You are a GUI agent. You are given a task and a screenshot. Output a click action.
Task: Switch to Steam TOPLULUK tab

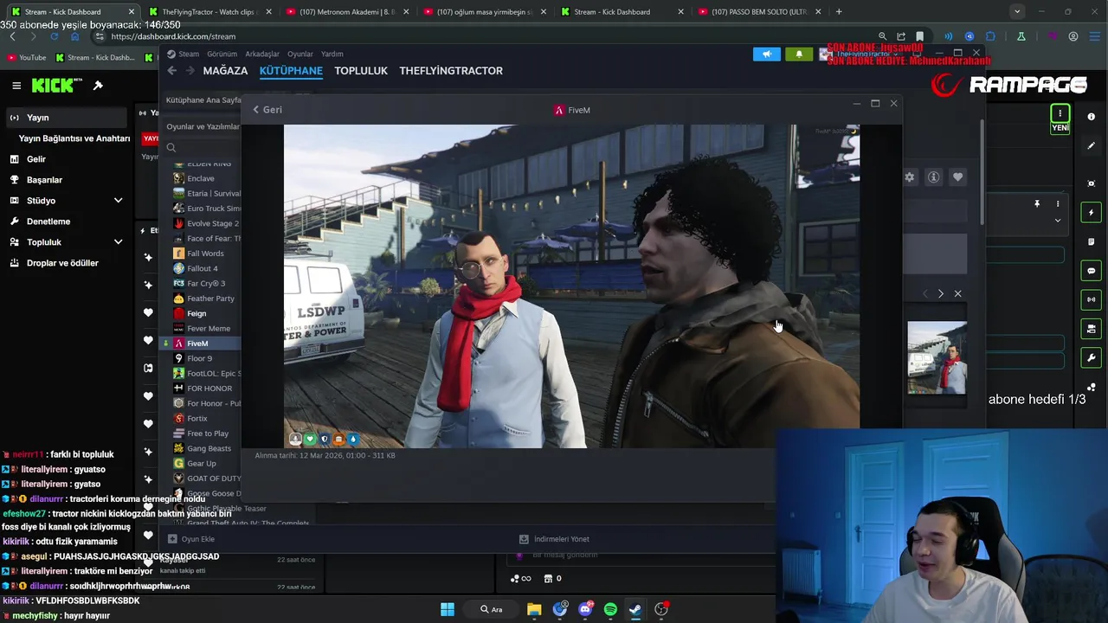tap(361, 71)
